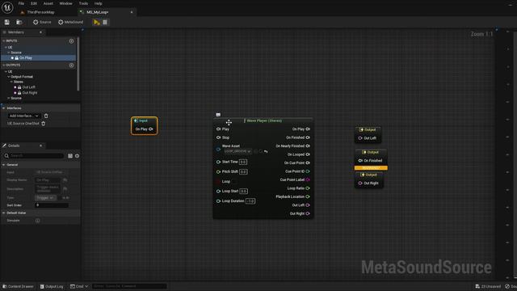This screenshot has height=291, width=517.
Task: Toggle the Simulate button under Default Value
Action: tap(38, 221)
